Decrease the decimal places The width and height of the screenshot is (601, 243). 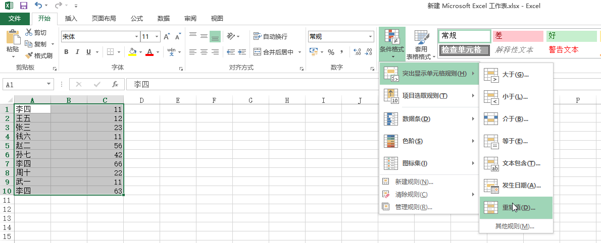369,52
